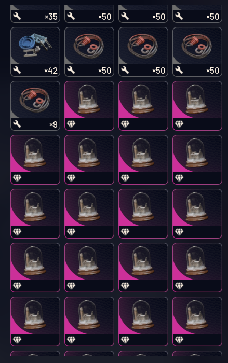This screenshot has height=363, width=228.
Task: Select the partially visible ×35 item slot
Action: (x=35, y=14)
